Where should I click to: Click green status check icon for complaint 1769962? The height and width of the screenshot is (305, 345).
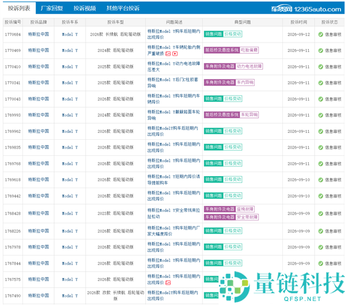(321, 131)
